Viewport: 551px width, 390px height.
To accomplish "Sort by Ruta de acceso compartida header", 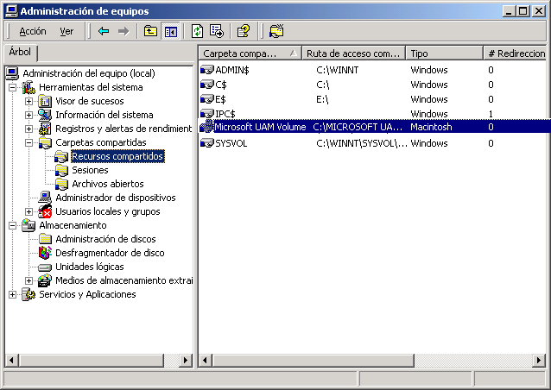I will [x=353, y=53].
